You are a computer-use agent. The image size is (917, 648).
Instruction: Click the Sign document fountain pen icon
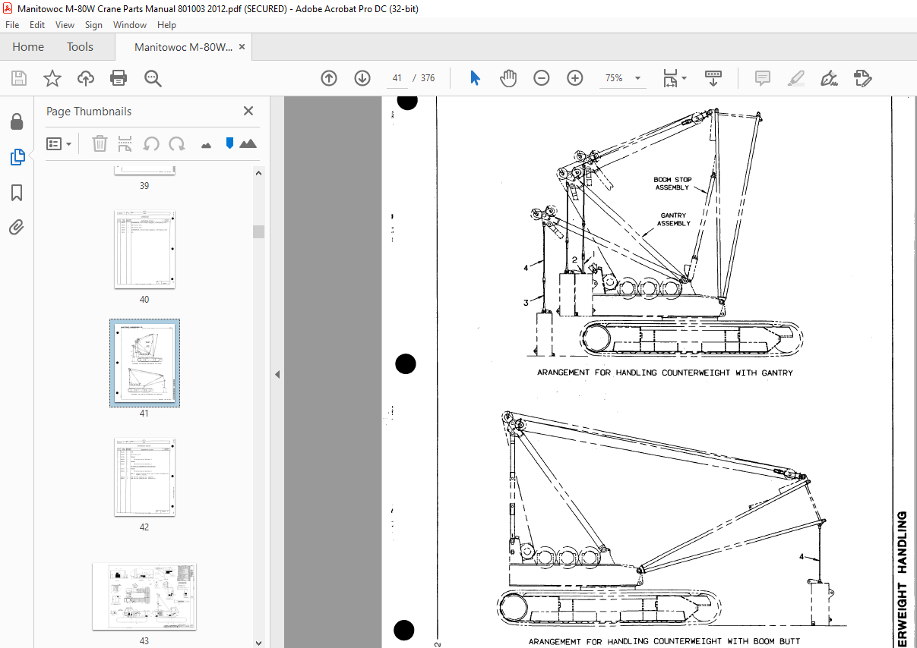pos(829,78)
